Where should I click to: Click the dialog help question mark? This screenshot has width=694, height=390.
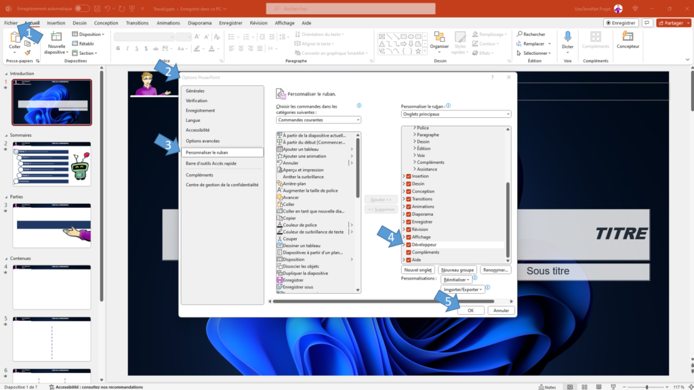coord(492,77)
